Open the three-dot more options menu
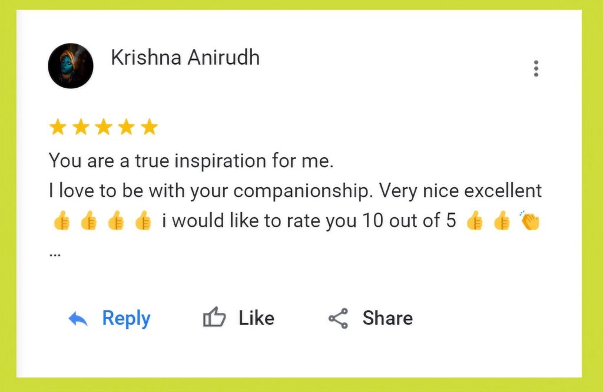Image resolution: width=603 pixels, height=392 pixels. 536,68
